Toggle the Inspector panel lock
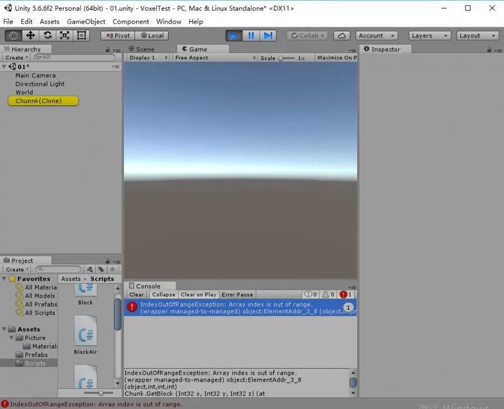Viewport: 504px width, 409px height. [489, 50]
